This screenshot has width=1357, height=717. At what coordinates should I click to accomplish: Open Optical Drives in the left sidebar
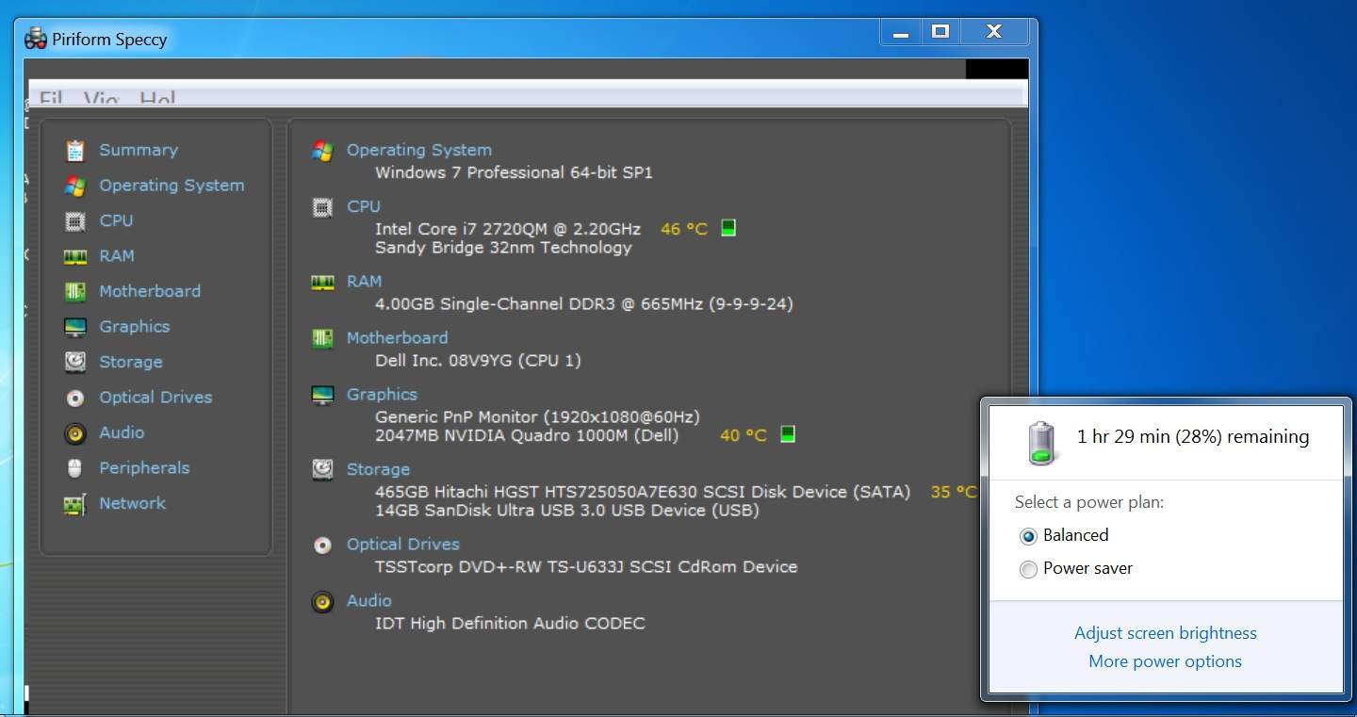(155, 397)
